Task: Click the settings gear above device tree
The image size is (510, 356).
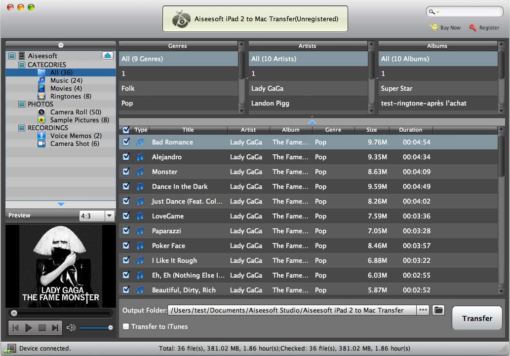Action: (61, 45)
